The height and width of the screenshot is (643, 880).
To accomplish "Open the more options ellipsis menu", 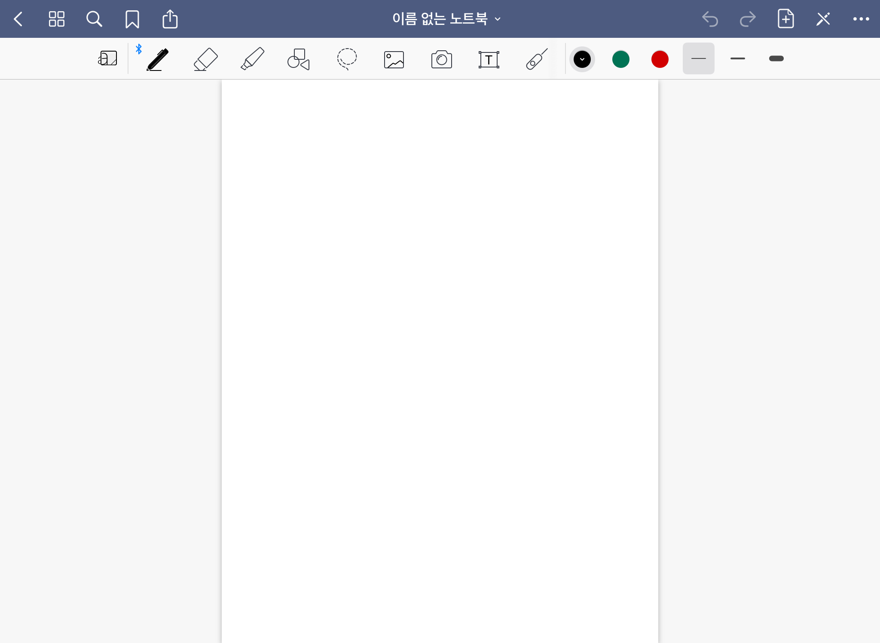I will [861, 19].
